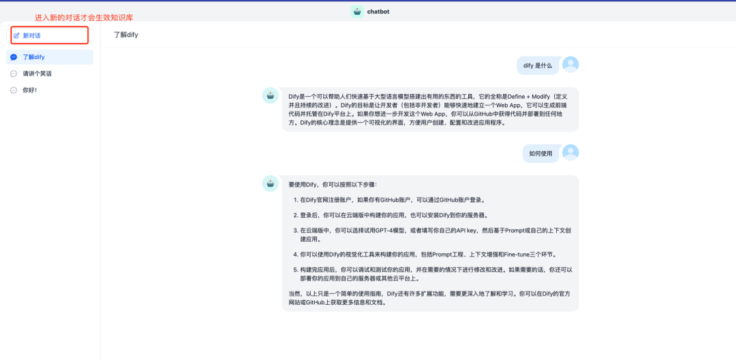Click user avatar next to '如何使用'

570,152
